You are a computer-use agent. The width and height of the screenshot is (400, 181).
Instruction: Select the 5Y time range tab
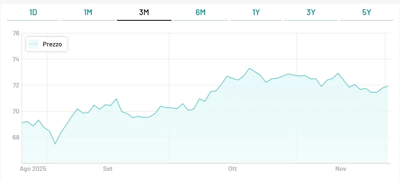(x=367, y=12)
